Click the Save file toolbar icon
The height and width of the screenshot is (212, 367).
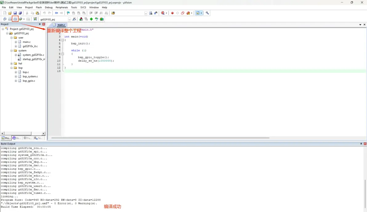pos(15,13)
